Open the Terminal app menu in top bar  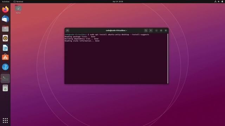pos(18,1)
